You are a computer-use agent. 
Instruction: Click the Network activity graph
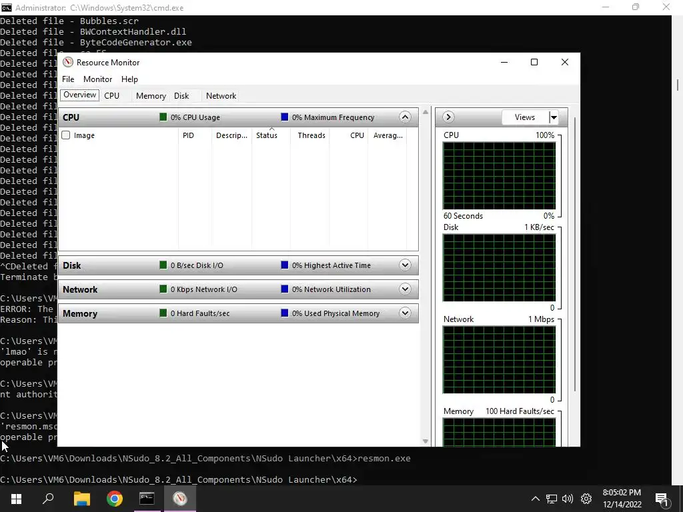click(x=499, y=359)
